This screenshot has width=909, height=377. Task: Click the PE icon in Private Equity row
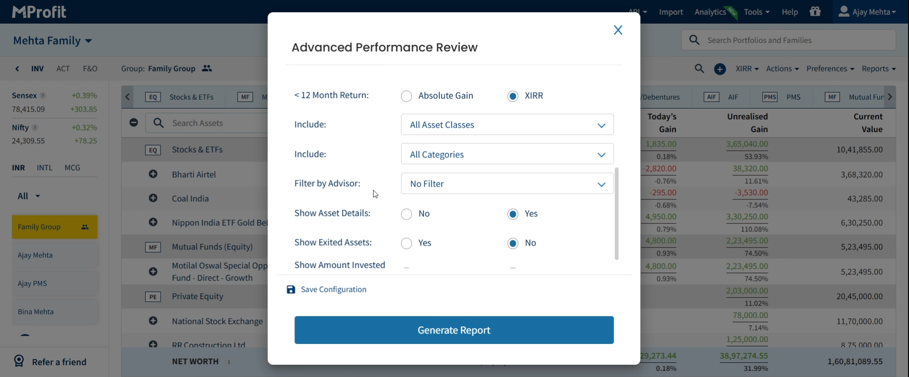coord(153,297)
